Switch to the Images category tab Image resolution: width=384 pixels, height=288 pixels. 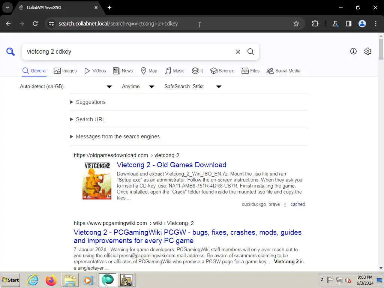pos(65,71)
